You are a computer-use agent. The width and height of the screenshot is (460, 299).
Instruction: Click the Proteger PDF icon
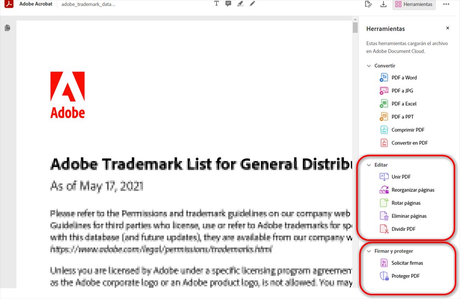pyautogui.click(x=384, y=276)
